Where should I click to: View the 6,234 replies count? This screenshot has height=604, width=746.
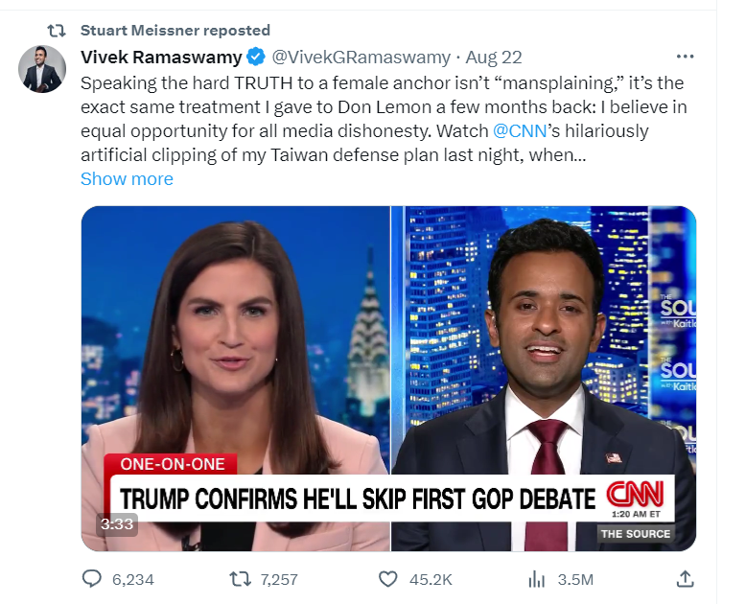pyautogui.click(x=132, y=579)
